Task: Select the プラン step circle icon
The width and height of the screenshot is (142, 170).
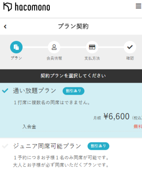Action: [16, 47]
